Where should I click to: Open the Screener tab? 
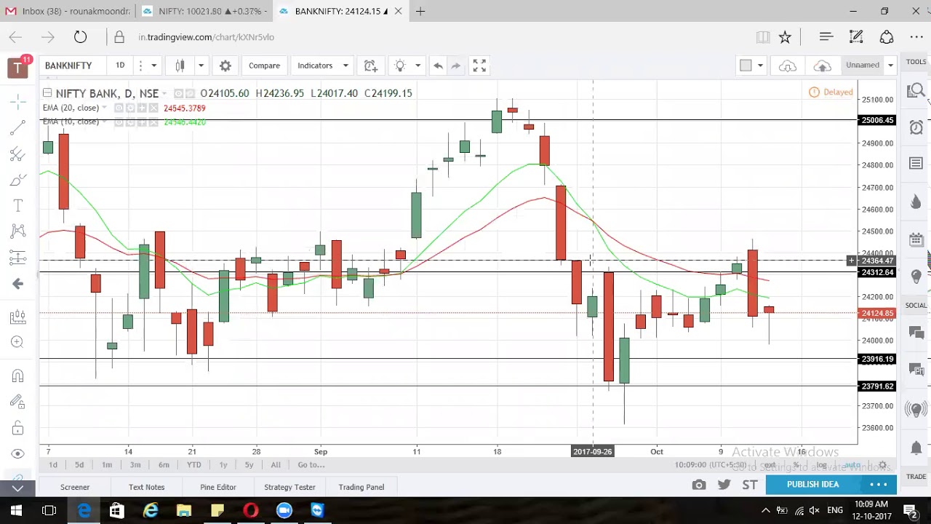pos(75,487)
